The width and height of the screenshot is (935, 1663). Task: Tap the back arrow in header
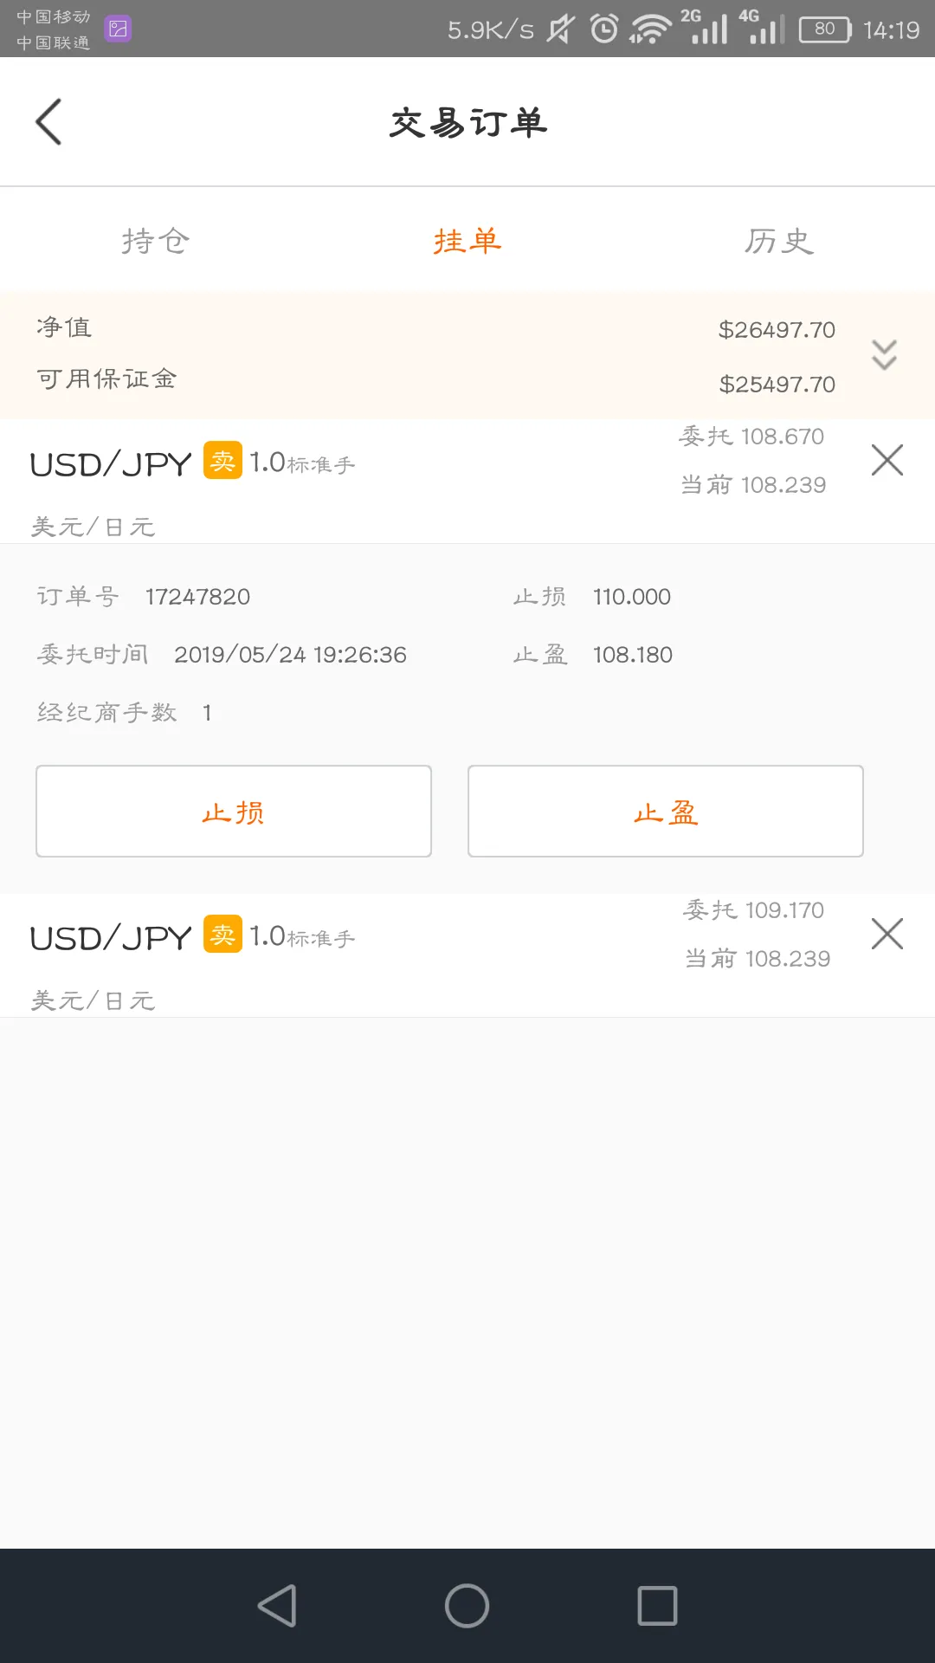pyautogui.click(x=48, y=121)
